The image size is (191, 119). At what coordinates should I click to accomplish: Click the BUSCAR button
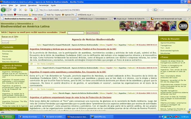click(5, 42)
